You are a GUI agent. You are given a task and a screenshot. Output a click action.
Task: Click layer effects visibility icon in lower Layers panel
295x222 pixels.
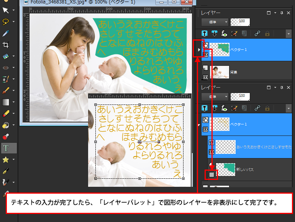[224, 108]
